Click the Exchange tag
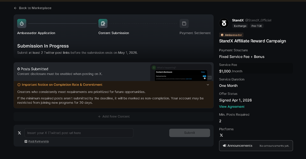 240,26
